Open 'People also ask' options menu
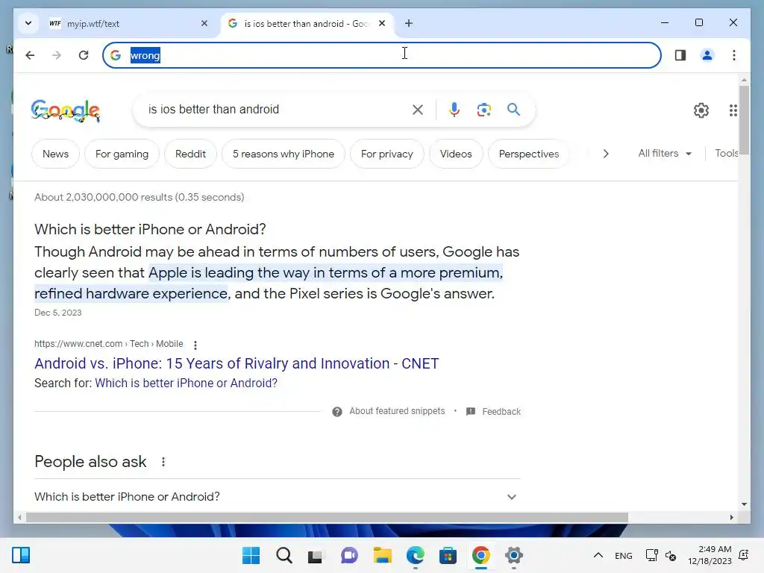 [163, 462]
